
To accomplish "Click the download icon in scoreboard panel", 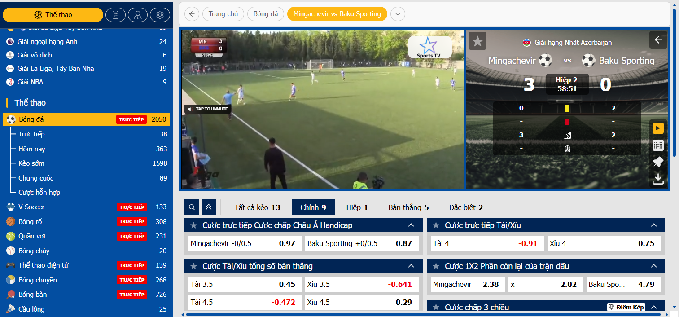I will [658, 179].
